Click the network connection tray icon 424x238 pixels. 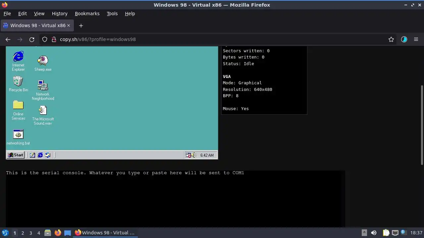click(x=395, y=233)
